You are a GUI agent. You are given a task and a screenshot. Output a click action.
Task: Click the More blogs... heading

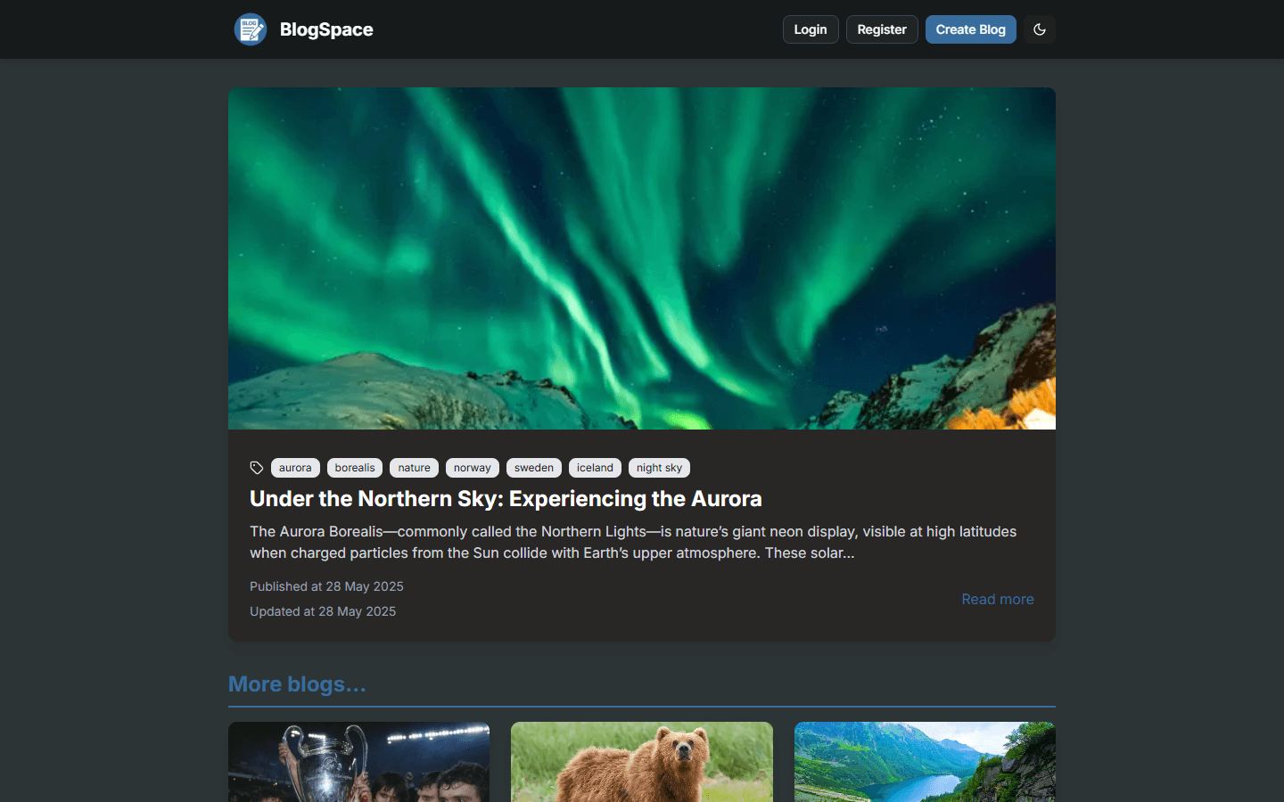(x=297, y=684)
